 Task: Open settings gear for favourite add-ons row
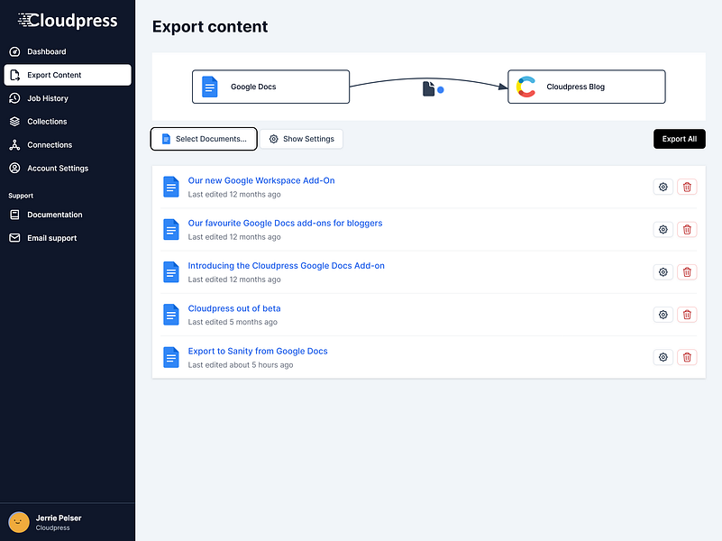[x=663, y=229]
